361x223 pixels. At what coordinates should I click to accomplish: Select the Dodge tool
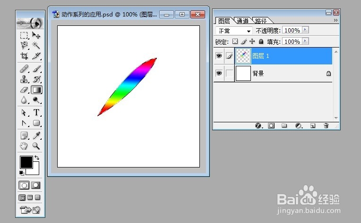pyautogui.click(x=36, y=100)
